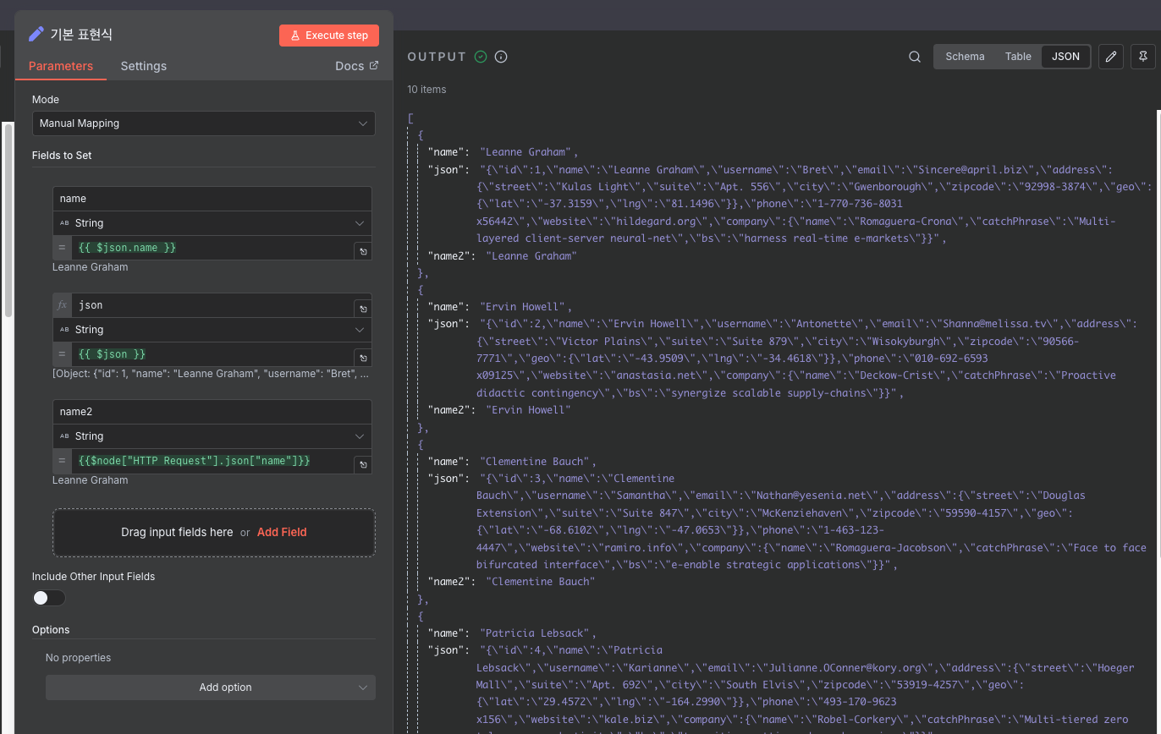1161x734 pixels.
Task: Switch to the Settings tab
Action: [144, 66]
